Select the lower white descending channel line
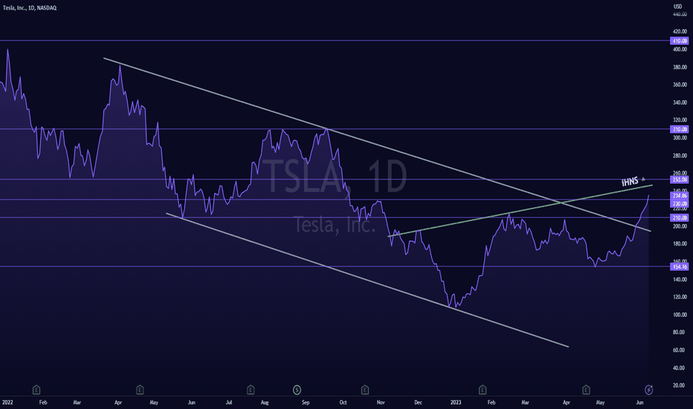 coord(367,280)
